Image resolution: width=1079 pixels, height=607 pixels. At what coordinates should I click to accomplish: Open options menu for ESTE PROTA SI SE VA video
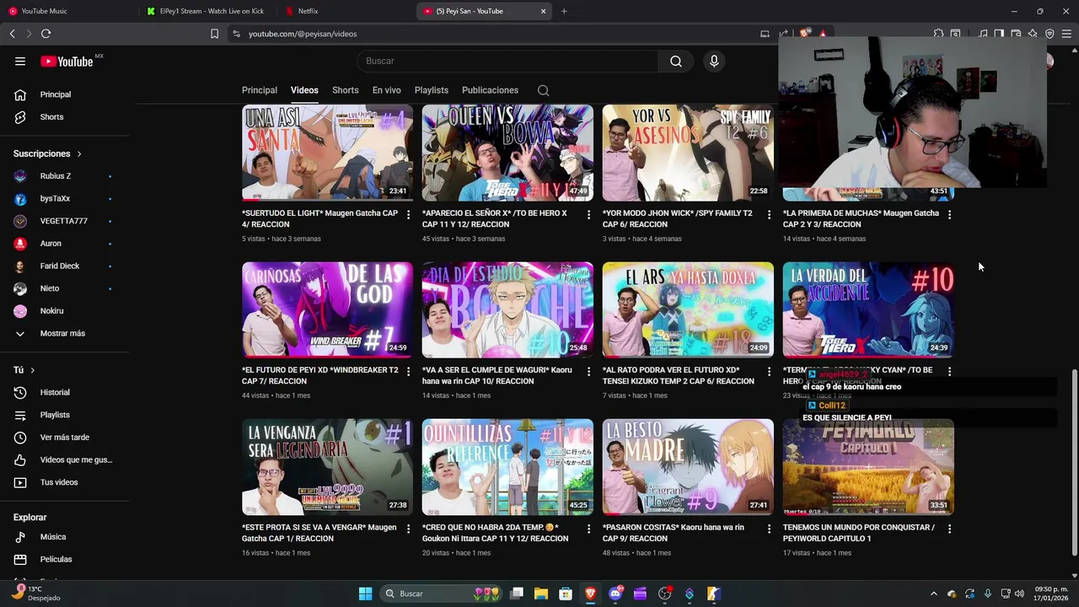[x=408, y=529]
